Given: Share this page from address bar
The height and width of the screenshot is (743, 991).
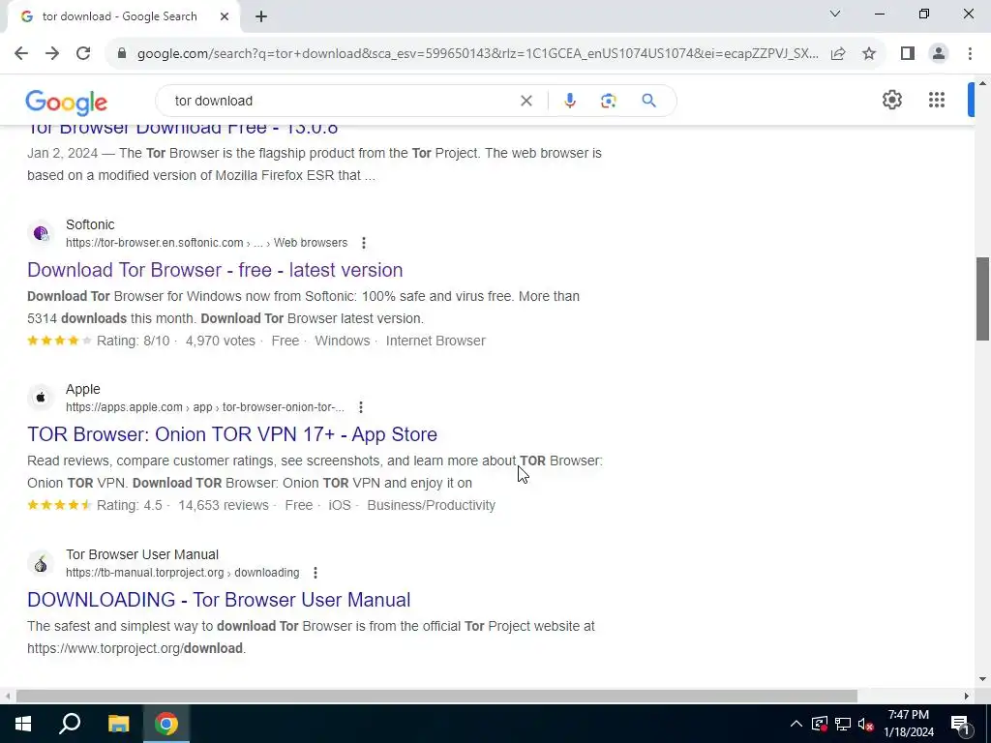Looking at the screenshot, I should point(838,53).
